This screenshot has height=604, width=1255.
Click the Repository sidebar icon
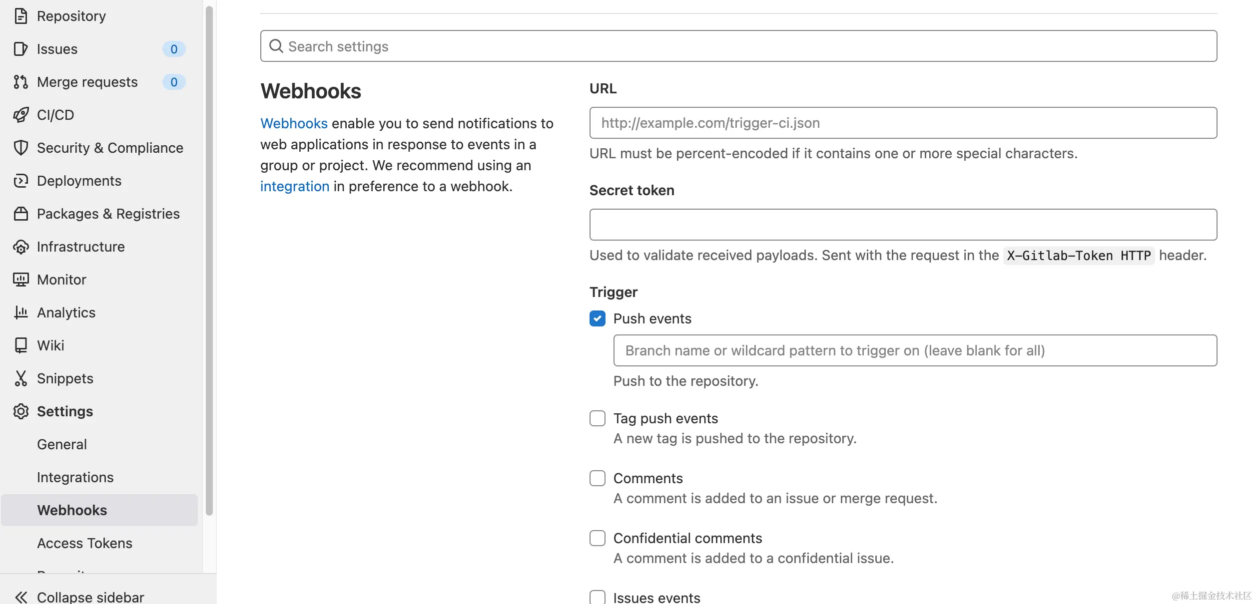point(20,16)
